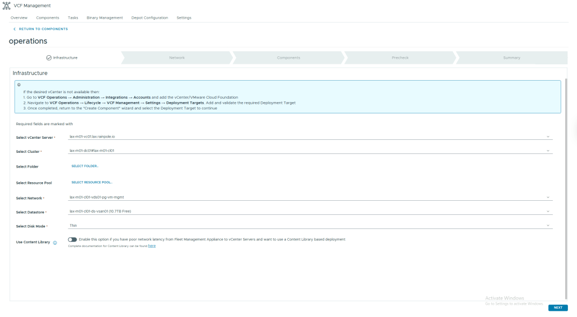Expand the Select Datastore dropdown
The height and width of the screenshot is (317, 577).
click(309, 212)
